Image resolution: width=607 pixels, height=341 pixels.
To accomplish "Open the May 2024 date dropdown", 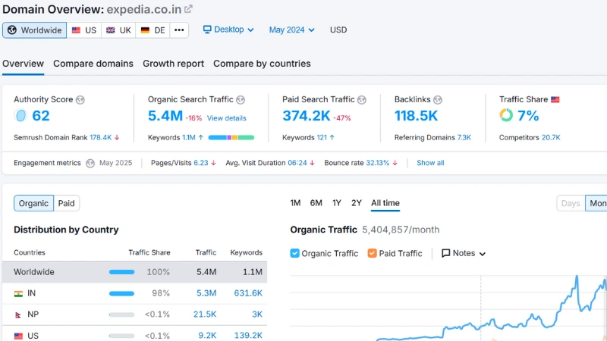I will coord(291,30).
